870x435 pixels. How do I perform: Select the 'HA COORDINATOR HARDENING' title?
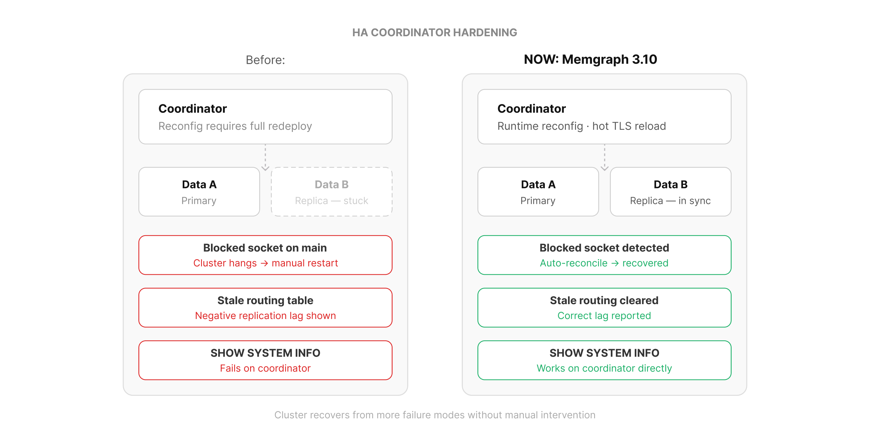pos(435,33)
